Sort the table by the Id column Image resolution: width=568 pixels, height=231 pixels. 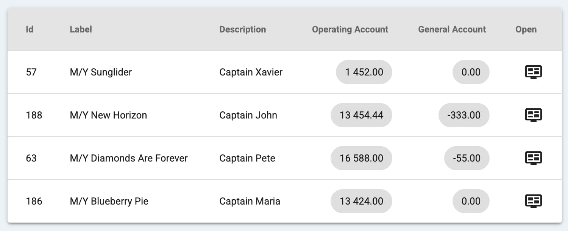tap(30, 29)
